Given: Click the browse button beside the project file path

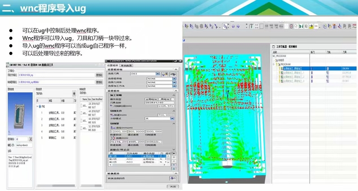Looking at the screenshot, I should (x=99, y=75).
